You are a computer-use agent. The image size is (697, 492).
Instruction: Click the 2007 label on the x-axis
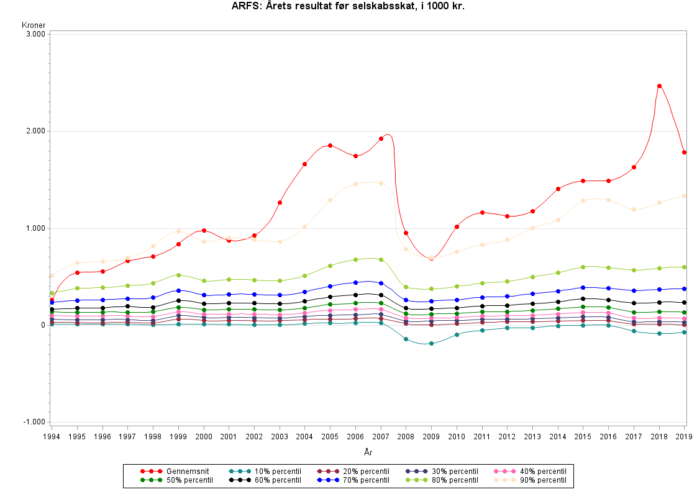tap(380, 437)
